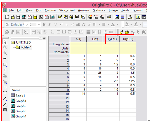The image size is (150, 123).
Task: Open the Project Explorer panel options arrow
Action: 41,38
